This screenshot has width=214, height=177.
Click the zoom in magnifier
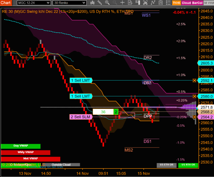coord(107,3)
